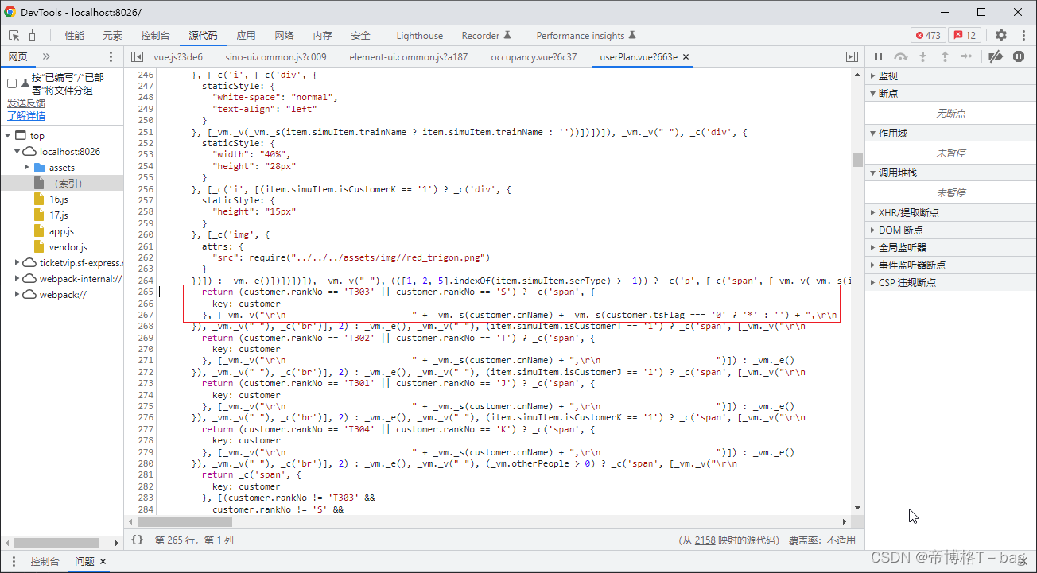Expand the assets folder arrow
The image size is (1037, 573).
pos(27,168)
